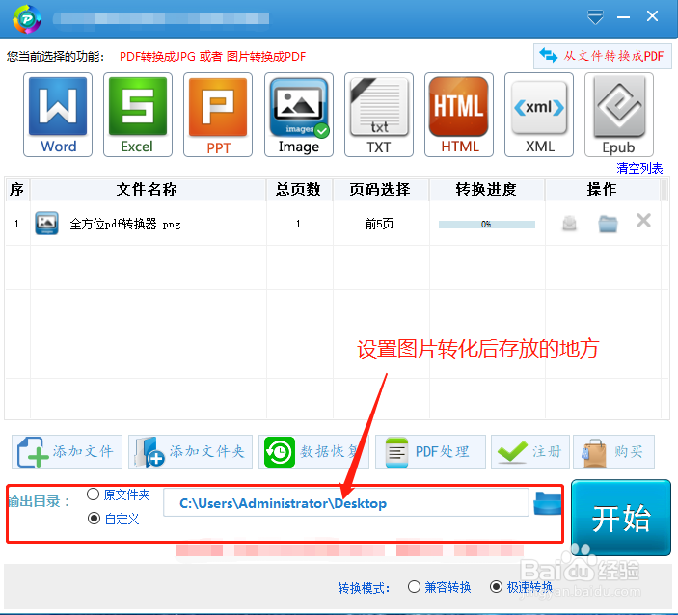Click the 0% conversion progress bar
Screen dimensions: 678x615
tap(486, 225)
